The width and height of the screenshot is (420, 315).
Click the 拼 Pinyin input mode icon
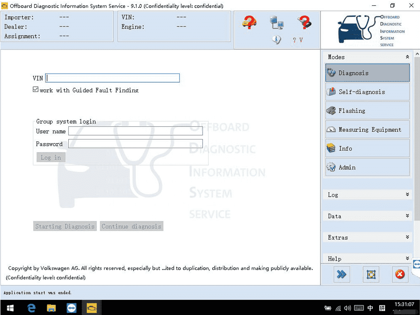click(x=382, y=308)
